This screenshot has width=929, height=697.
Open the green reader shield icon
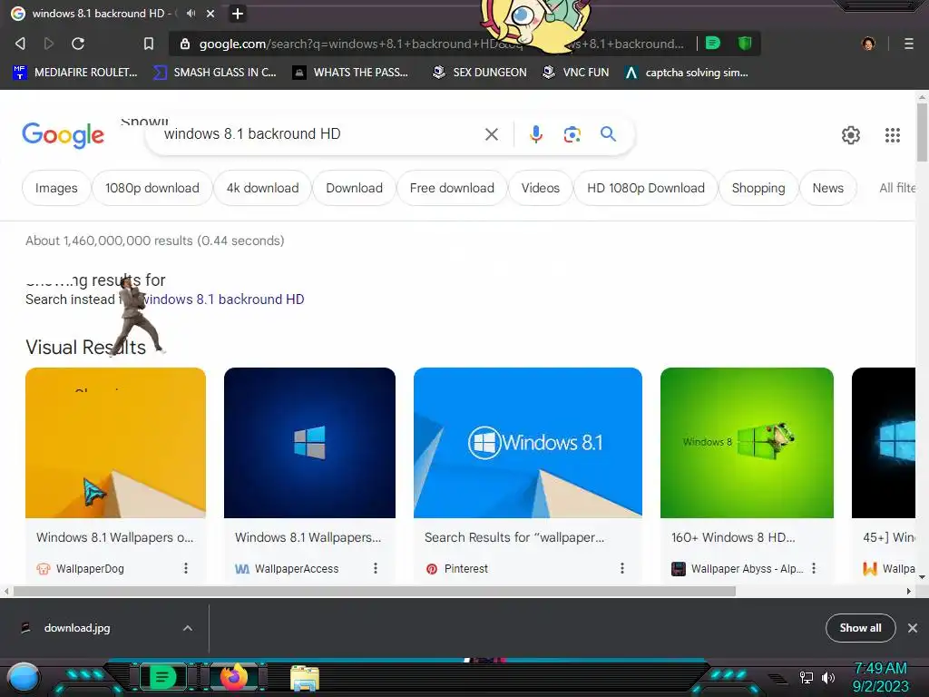point(745,44)
